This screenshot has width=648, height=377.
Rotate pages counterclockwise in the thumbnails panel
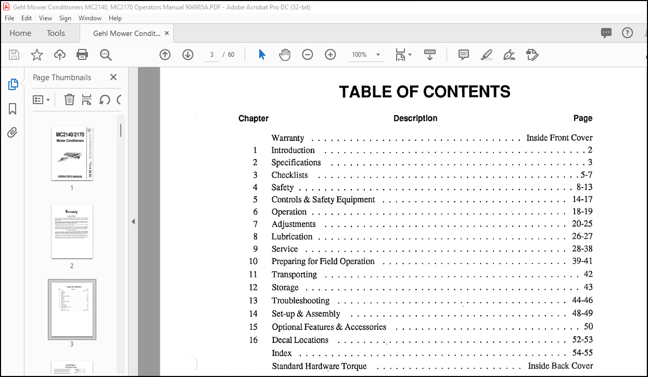[105, 99]
